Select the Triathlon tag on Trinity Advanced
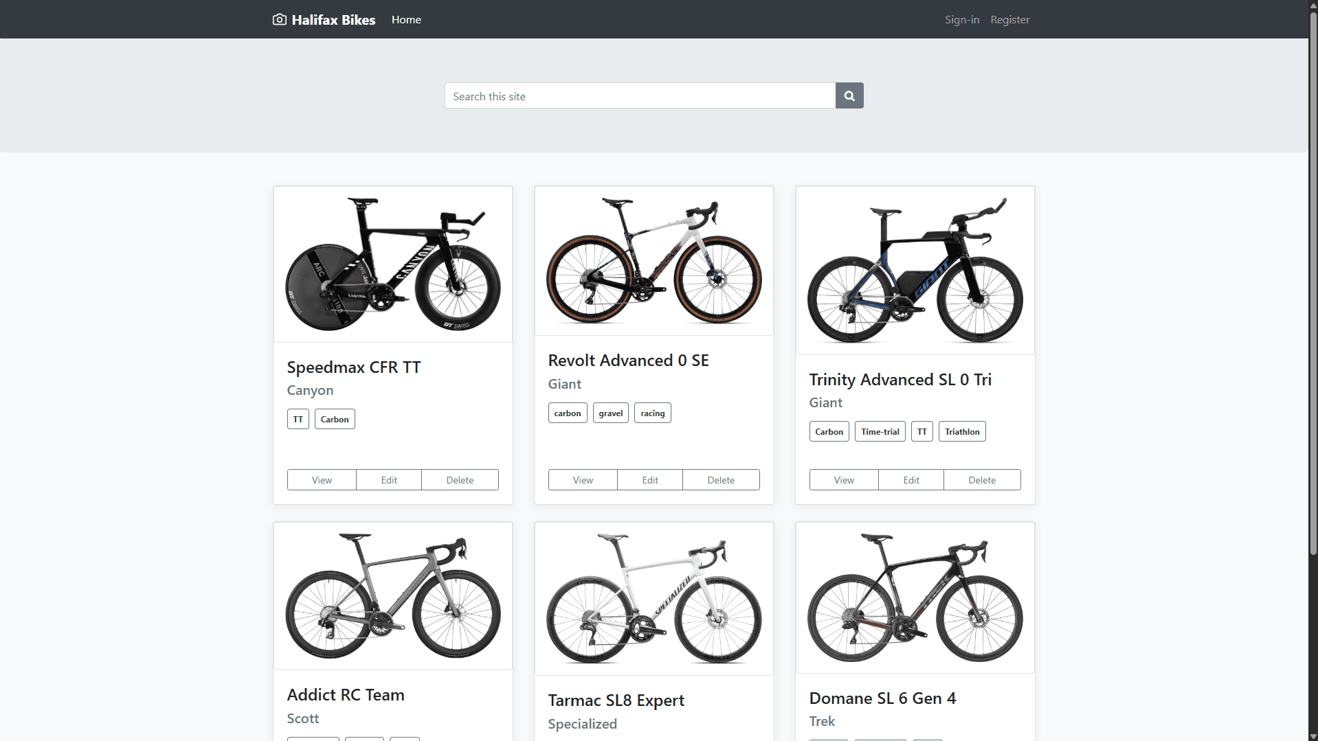 (961, 431)
